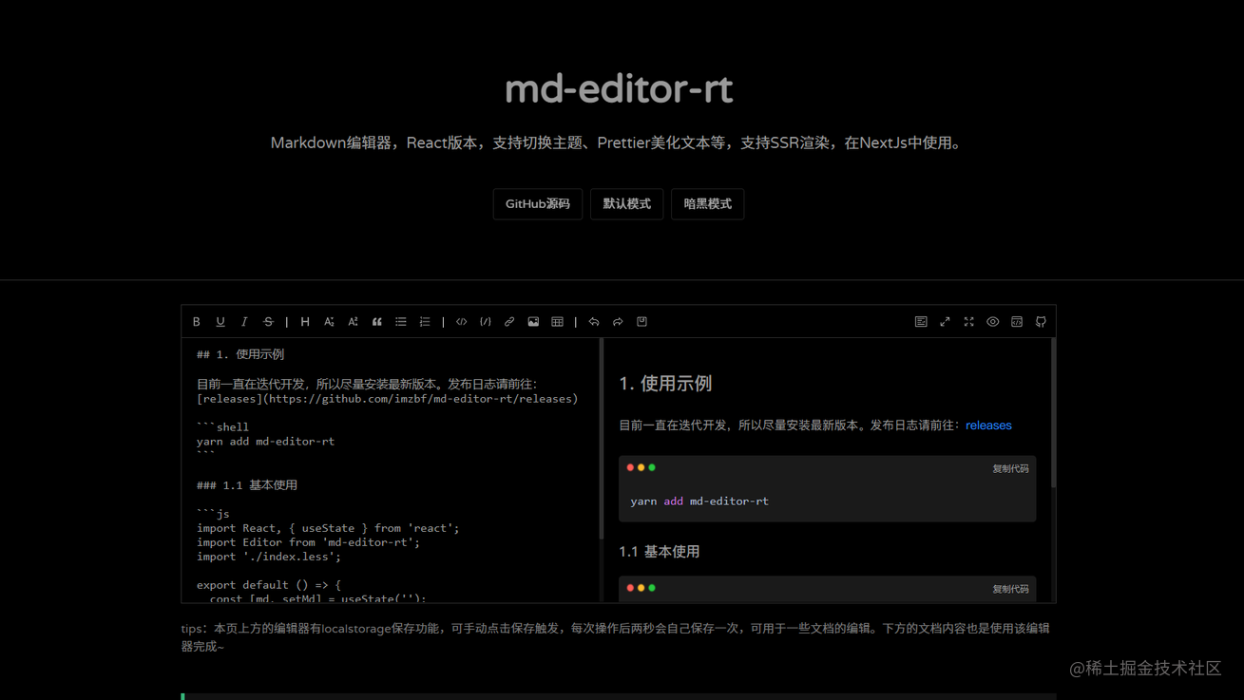Open the GitHub源码 button
The width and height of the screenshot is (1244, 700).
click(x=537, y=203)
